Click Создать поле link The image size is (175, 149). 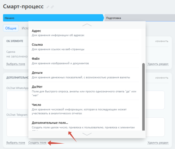click(x=37, y=143)
